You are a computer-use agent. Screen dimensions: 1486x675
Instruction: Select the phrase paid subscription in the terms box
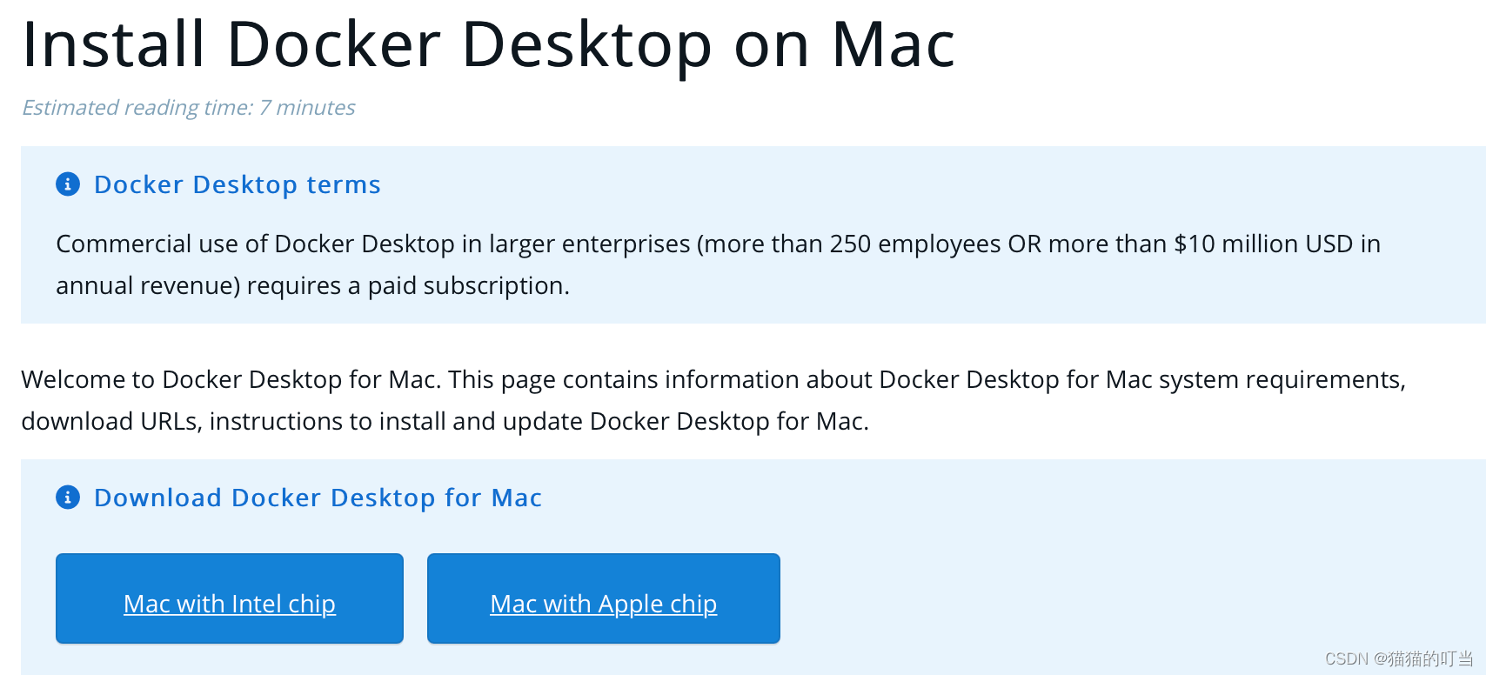[470, 284]
